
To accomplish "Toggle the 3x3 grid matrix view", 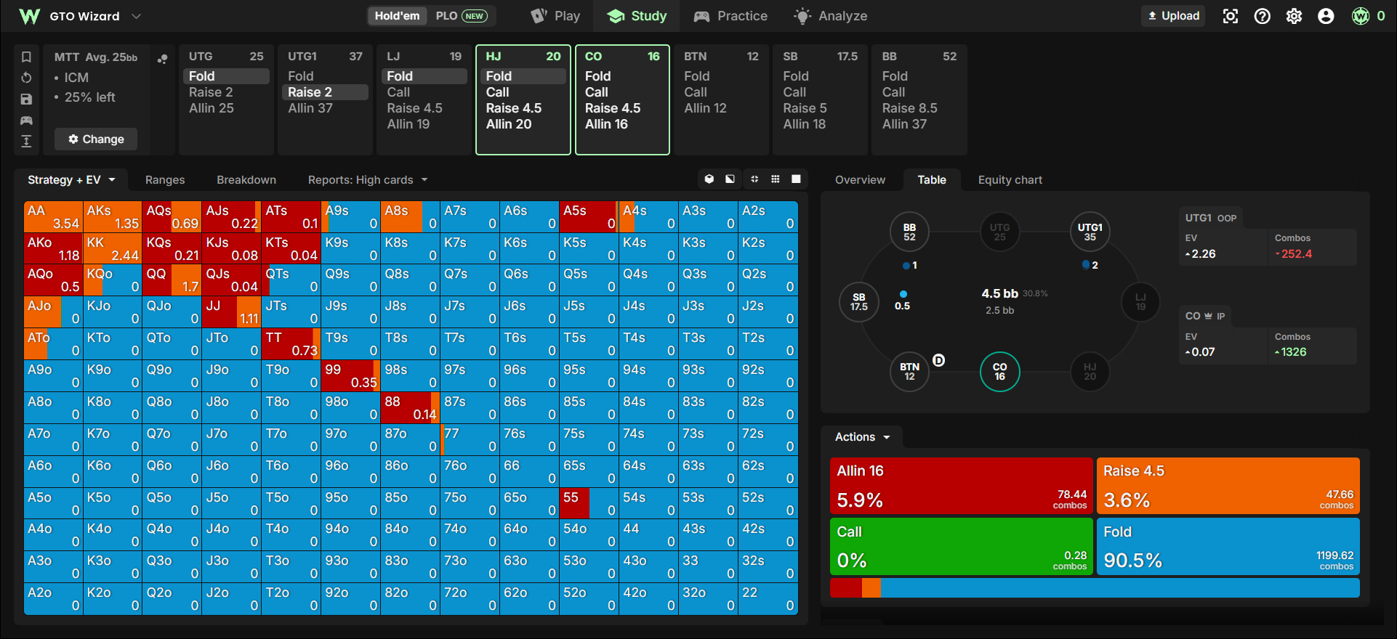I will 776,179.
